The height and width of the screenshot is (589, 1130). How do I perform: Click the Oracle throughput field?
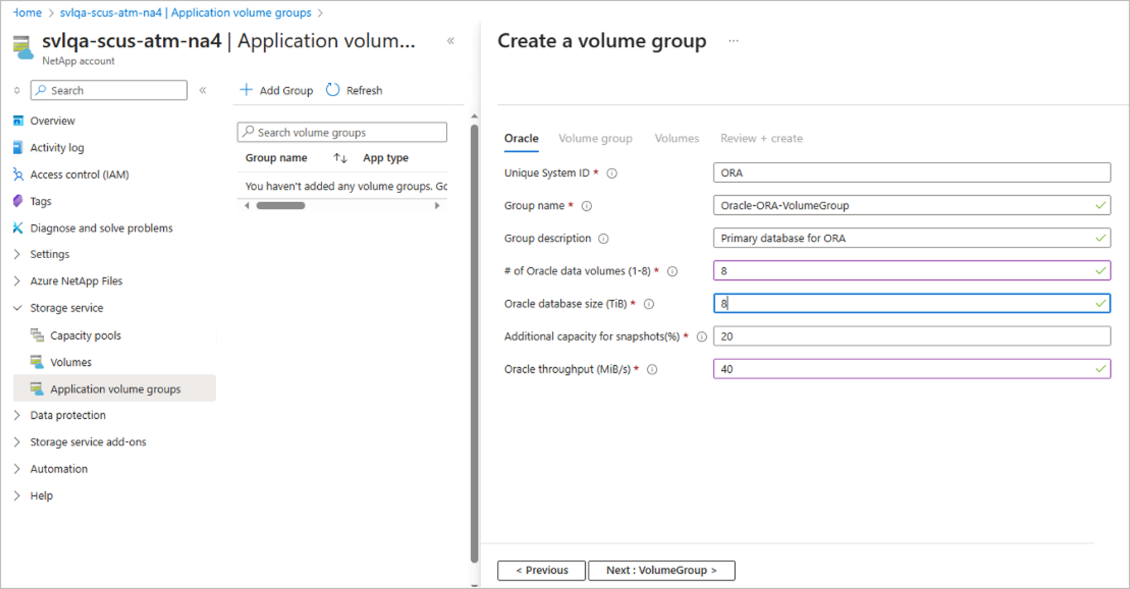912,368
